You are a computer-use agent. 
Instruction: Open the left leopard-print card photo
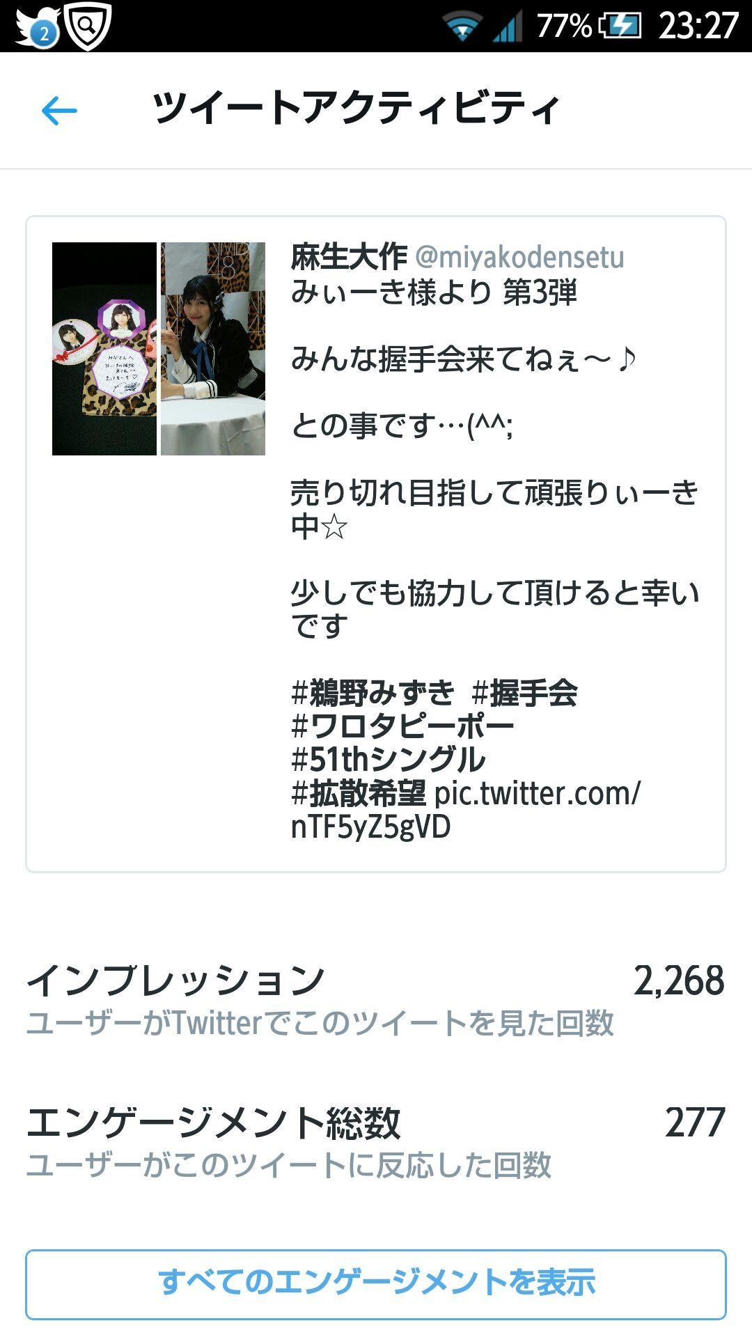click(x=104, y=349)
